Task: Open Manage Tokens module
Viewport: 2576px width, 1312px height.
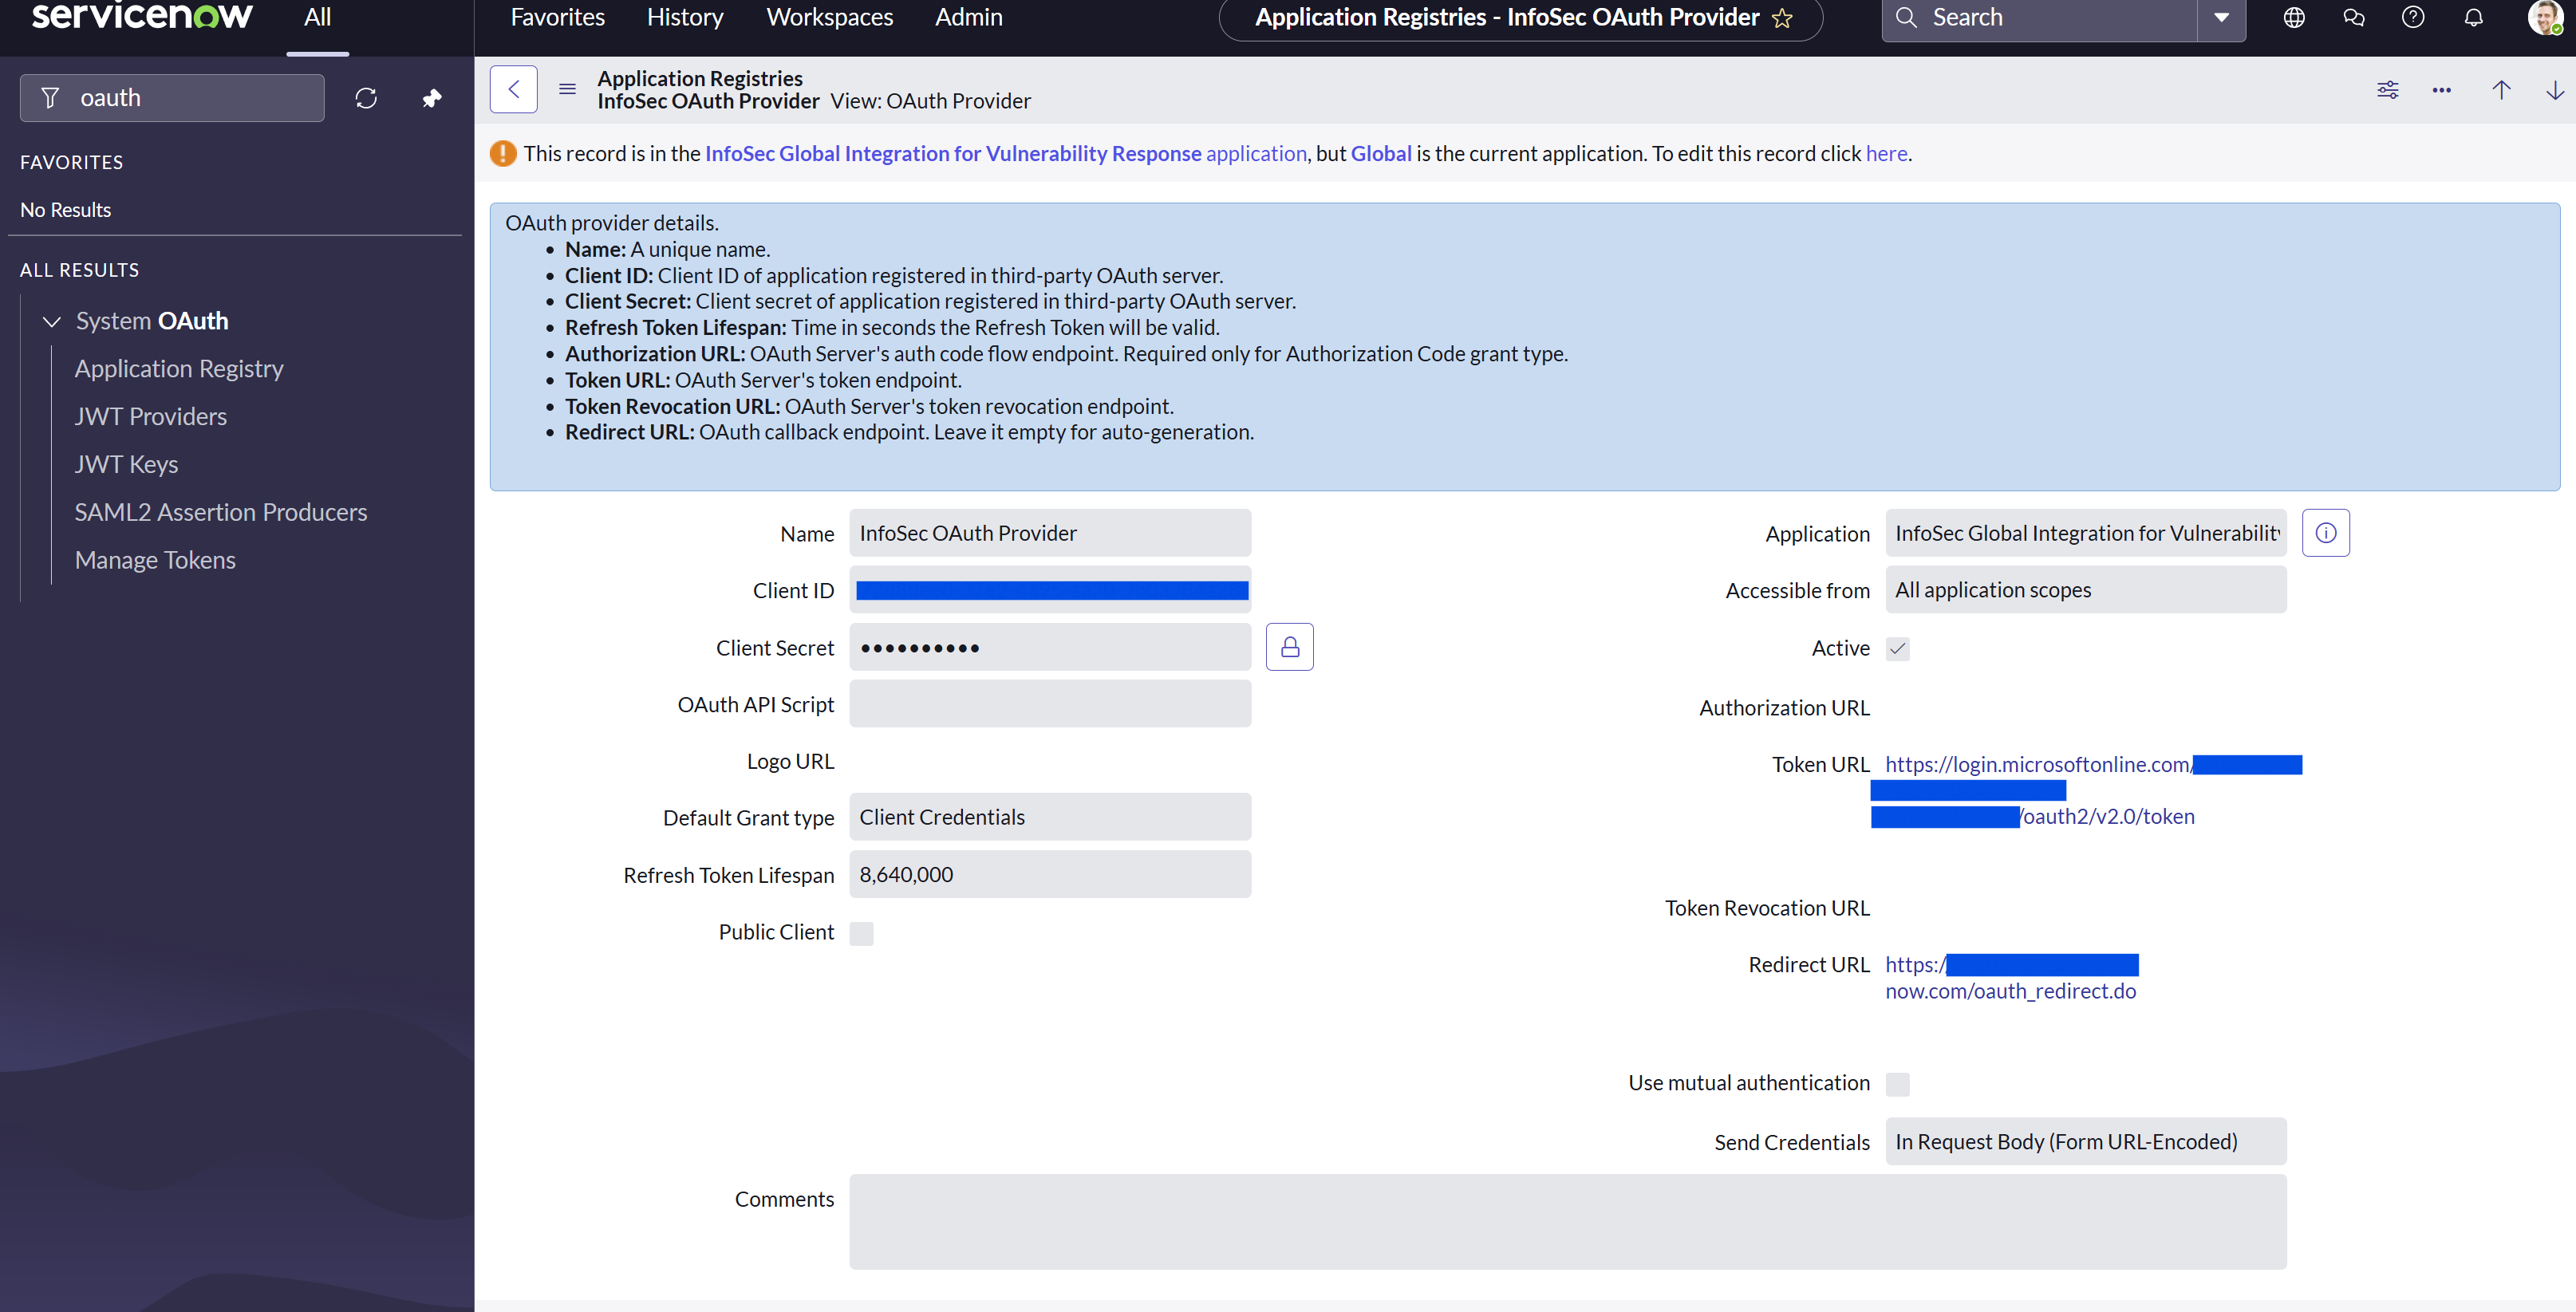Action: pyautogui.click(x=155, y=561)
